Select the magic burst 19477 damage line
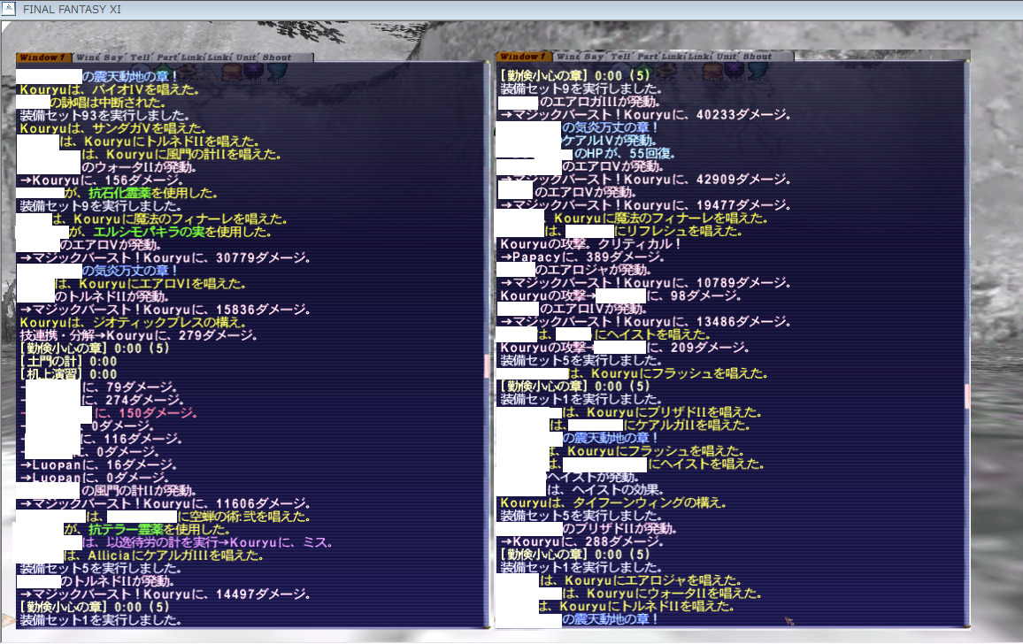 pos(645,205)
